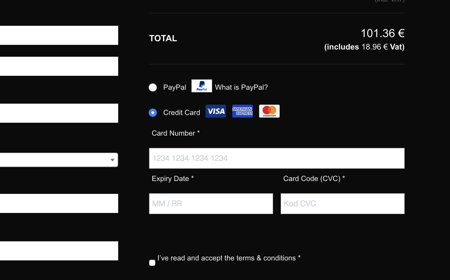Image resolution: width=450 pixels, height=280 pixels.
Task: Click the Kod CVC input field
Action: (x=342, y=203)
